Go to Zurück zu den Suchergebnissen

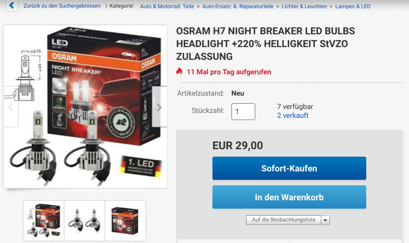[x=62, y=6]
